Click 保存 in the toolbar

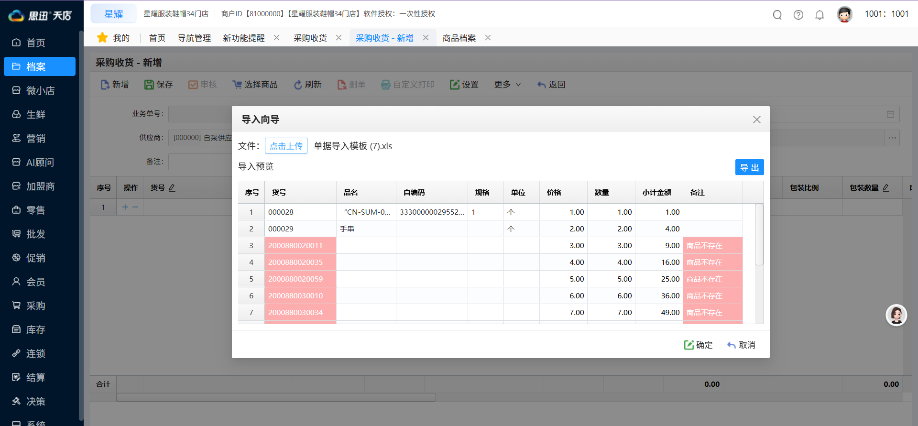pyautogui.click(x=159, y=85)
